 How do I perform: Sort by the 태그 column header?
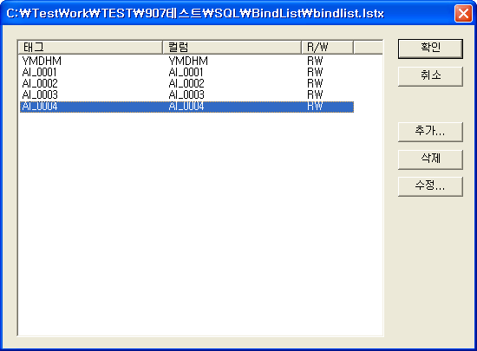[90, 47]
